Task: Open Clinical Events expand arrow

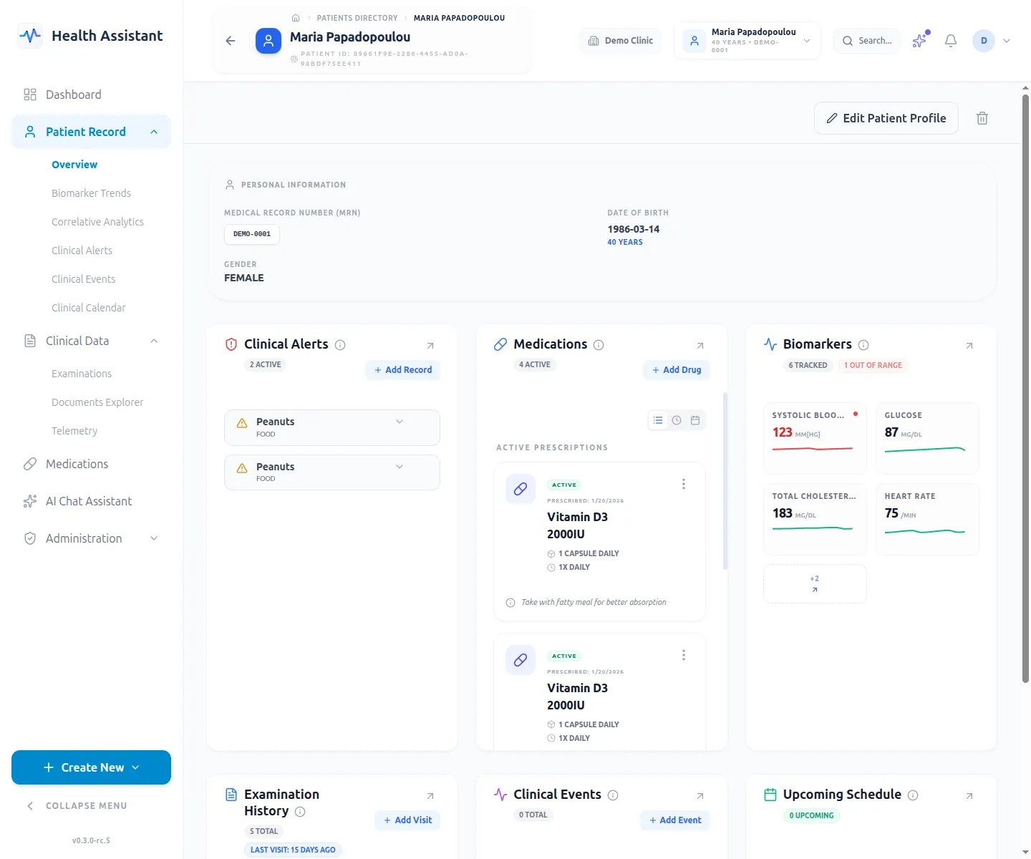Action: point(700,796)
